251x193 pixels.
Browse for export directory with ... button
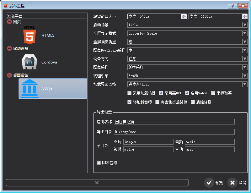pyautogui.click(x=240, y=132)
